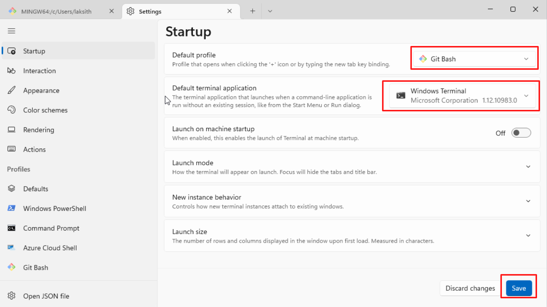
Task: Click the Rendering monitor icon
Action: 12,130
